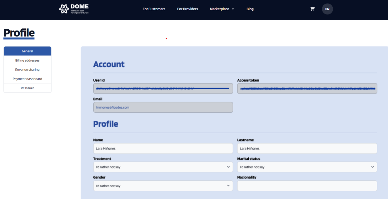This screenshot has width=388, height=199.
Task: Open the Marital status dropdown
Action: [307, 167]
